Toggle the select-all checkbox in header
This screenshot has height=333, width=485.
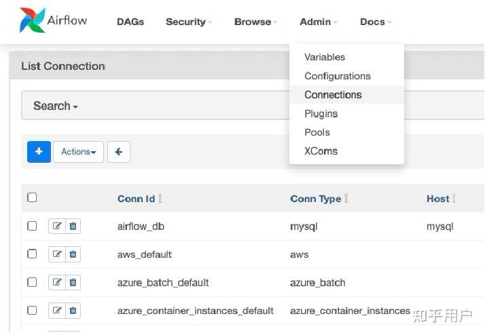click(32, 198)
